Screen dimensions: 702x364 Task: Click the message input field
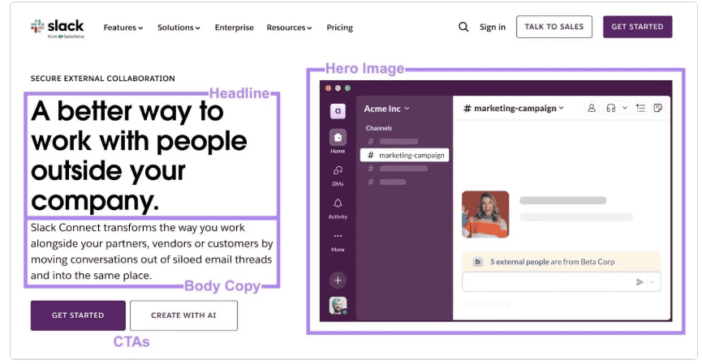pos(562,282)
